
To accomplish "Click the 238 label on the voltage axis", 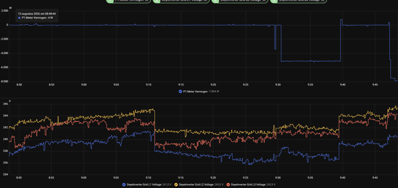I will [6, 151].
